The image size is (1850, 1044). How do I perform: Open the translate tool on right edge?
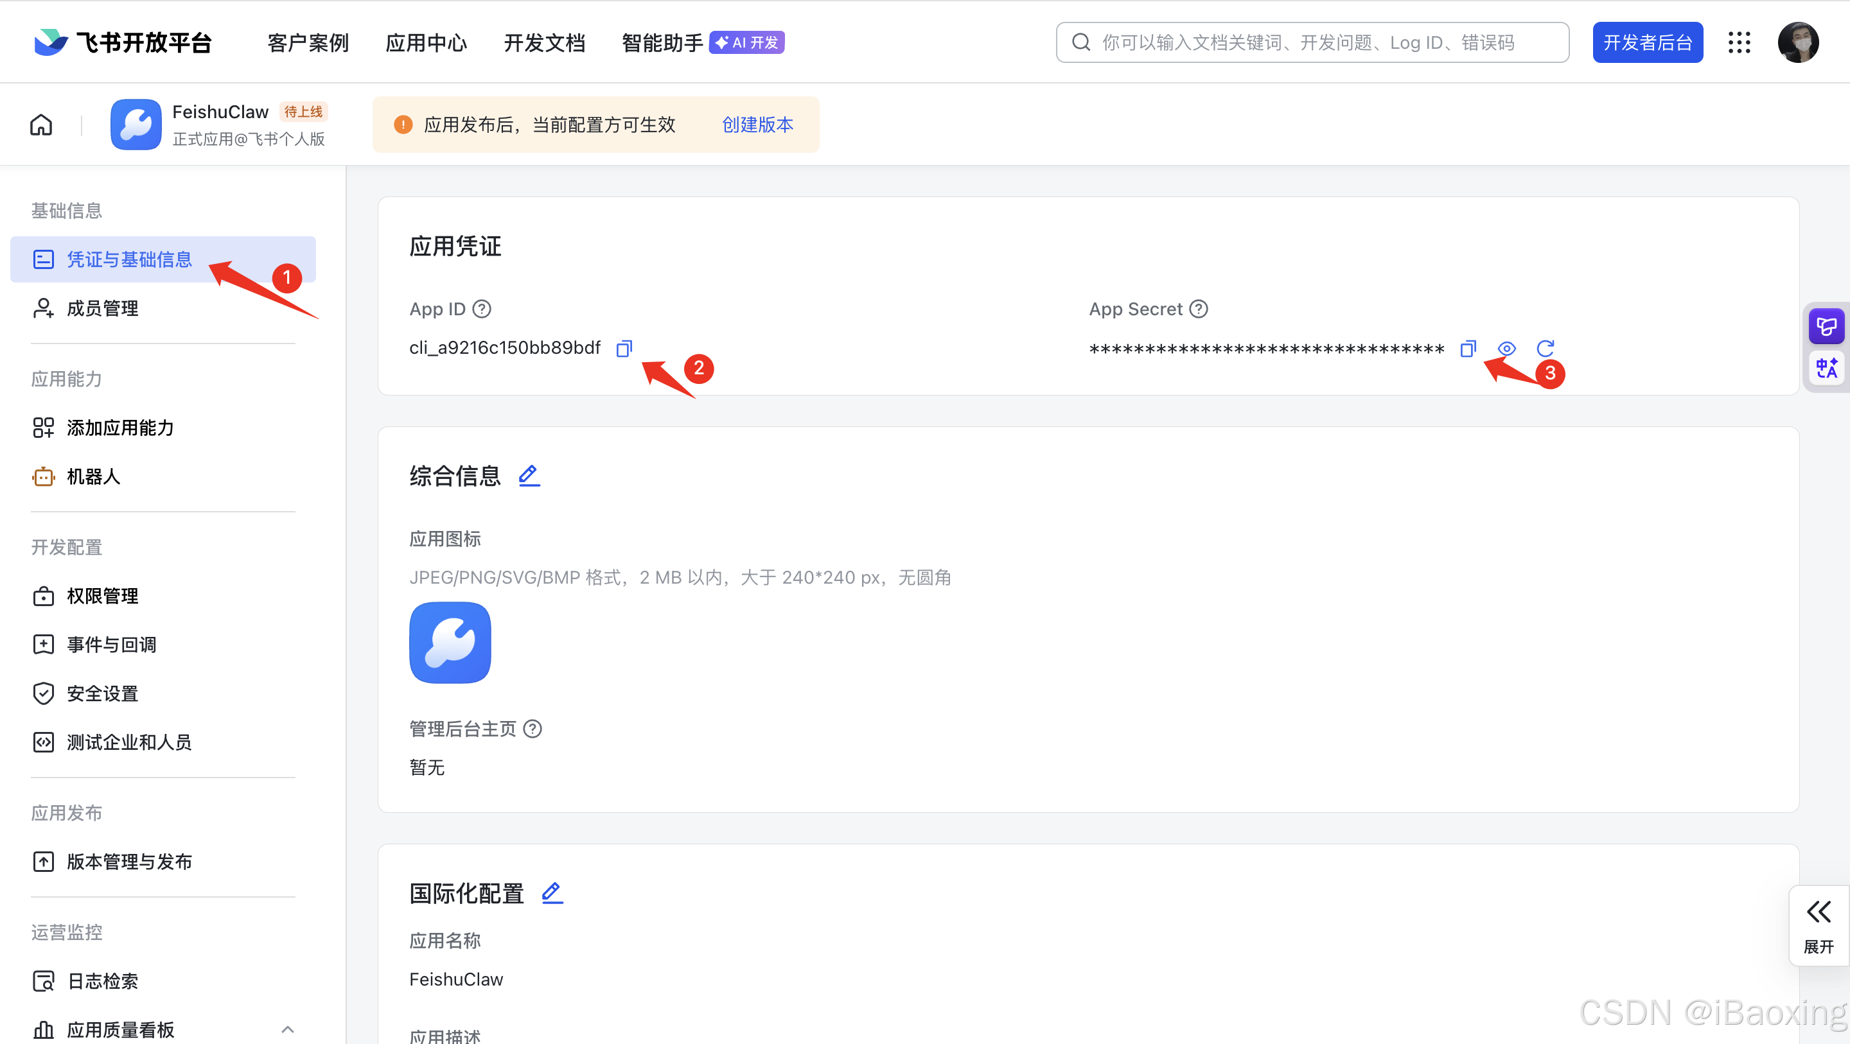(1828, 368)
